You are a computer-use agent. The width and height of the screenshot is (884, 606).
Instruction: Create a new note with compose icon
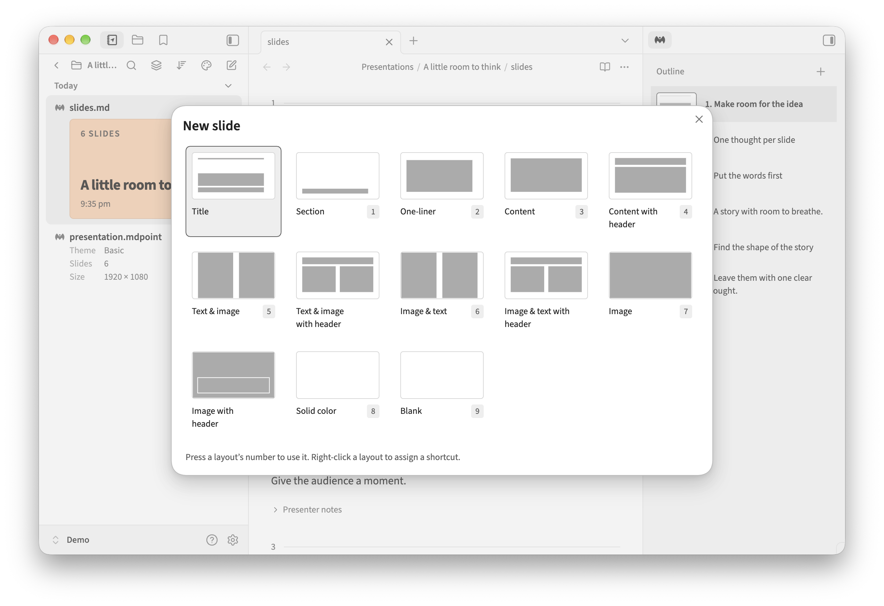[232, 65]
